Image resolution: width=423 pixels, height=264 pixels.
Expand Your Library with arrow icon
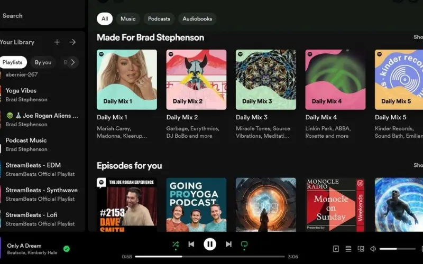72,42
